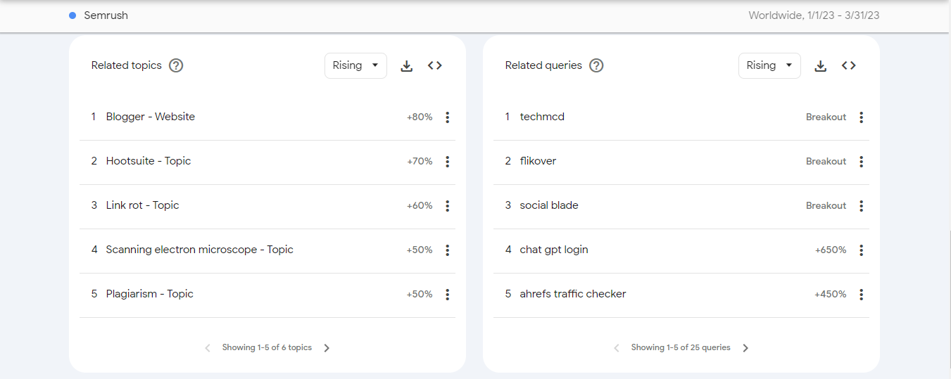Open chat gpt login related query
951x379 pixels.
click(554, 250)
